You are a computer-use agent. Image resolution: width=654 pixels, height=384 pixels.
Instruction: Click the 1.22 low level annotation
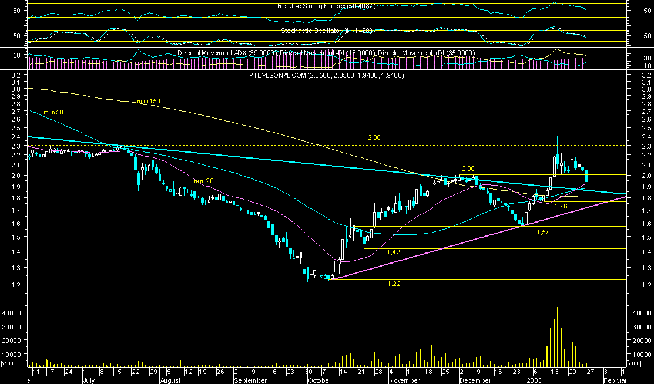pos(394,284)
